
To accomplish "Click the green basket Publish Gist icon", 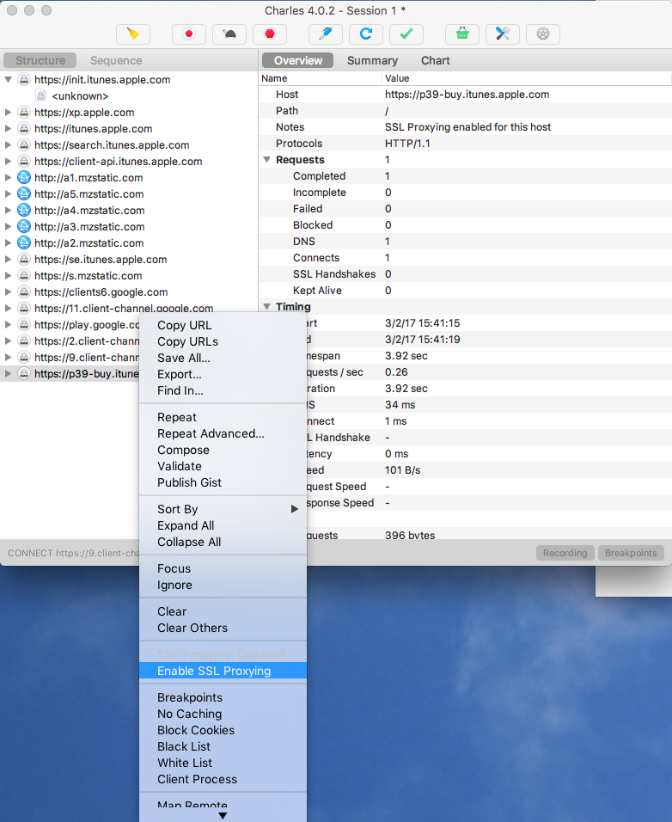I will 462,34.
